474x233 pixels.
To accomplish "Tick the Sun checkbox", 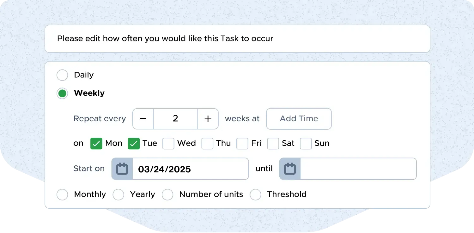I will tap(306, 144).
